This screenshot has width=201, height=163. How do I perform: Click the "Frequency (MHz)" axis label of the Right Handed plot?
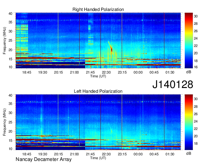[4, 40]
